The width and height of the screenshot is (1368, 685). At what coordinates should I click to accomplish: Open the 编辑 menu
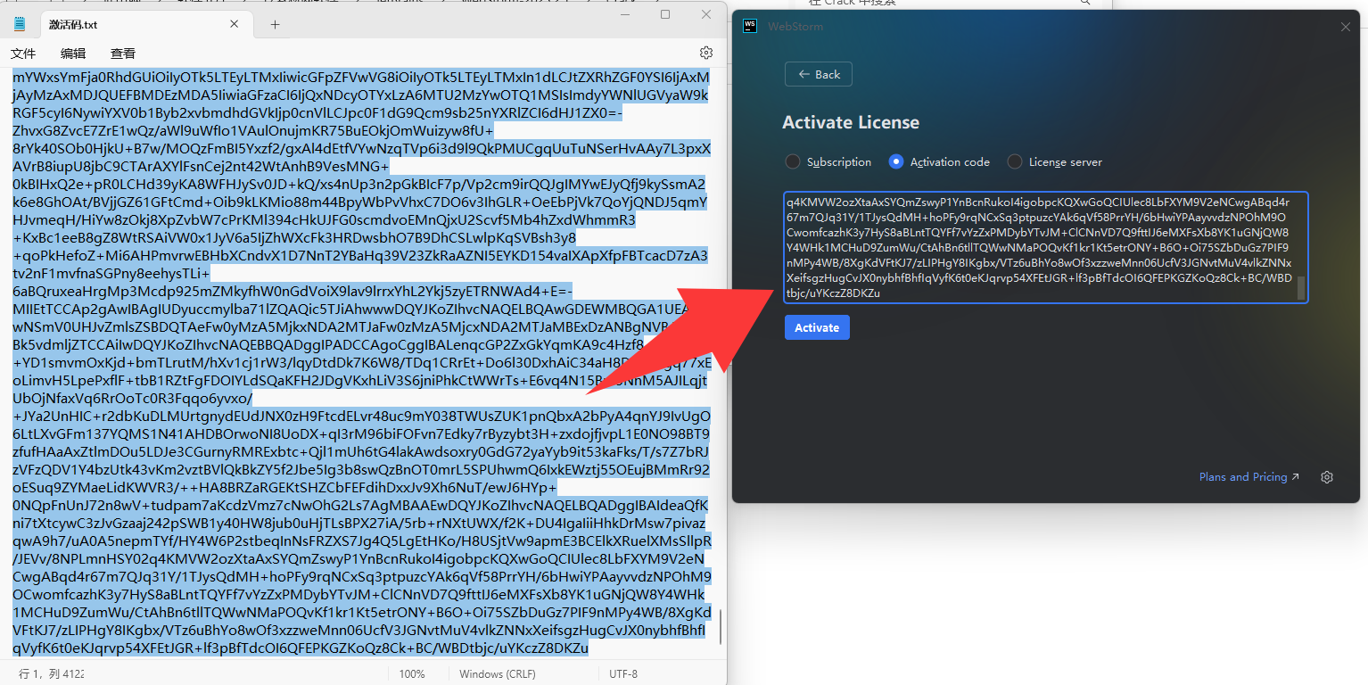pyautogui.click(x=73, y=54)
